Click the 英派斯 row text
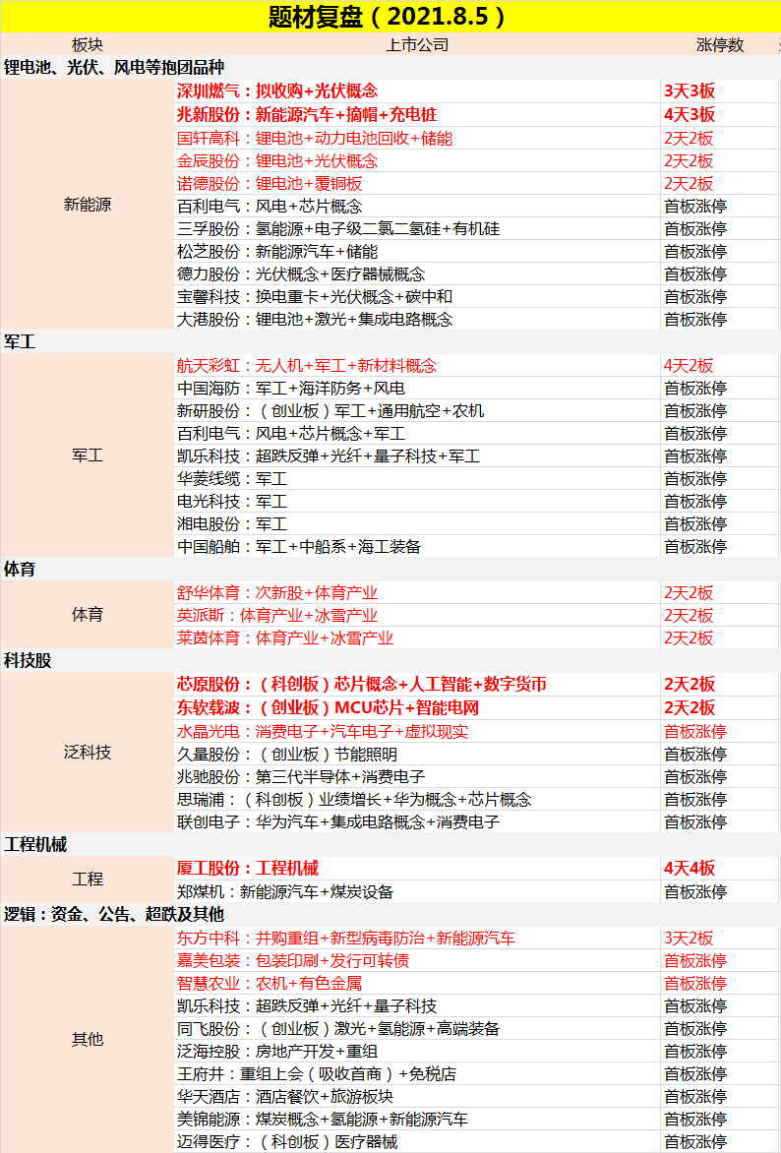The height and width of the screenshot is (1153, 781). [x=277, y=616]
